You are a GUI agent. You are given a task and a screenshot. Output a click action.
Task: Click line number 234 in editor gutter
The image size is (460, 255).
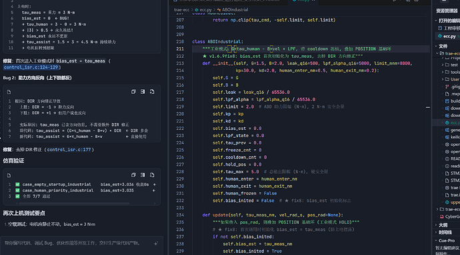pyautogui.click(x=180, y=215)
